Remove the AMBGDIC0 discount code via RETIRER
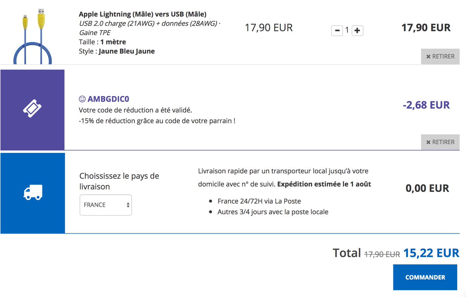Image resolution: width=466 pixels, height=297 pixels. pyautogui.click(x=440, y=142)
